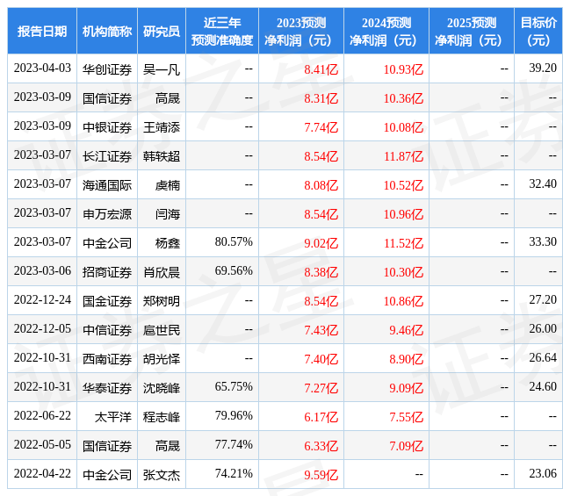This screenshot has width=563, height=496.
Task: Click the 研究员 column header
Action: click(x=162, y=32)
